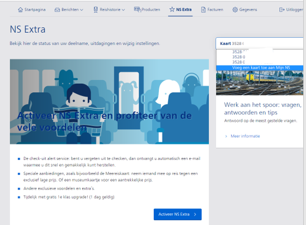The image size is (306, 225).
Task: Open the Reishistorie menu
Action: 109,9
